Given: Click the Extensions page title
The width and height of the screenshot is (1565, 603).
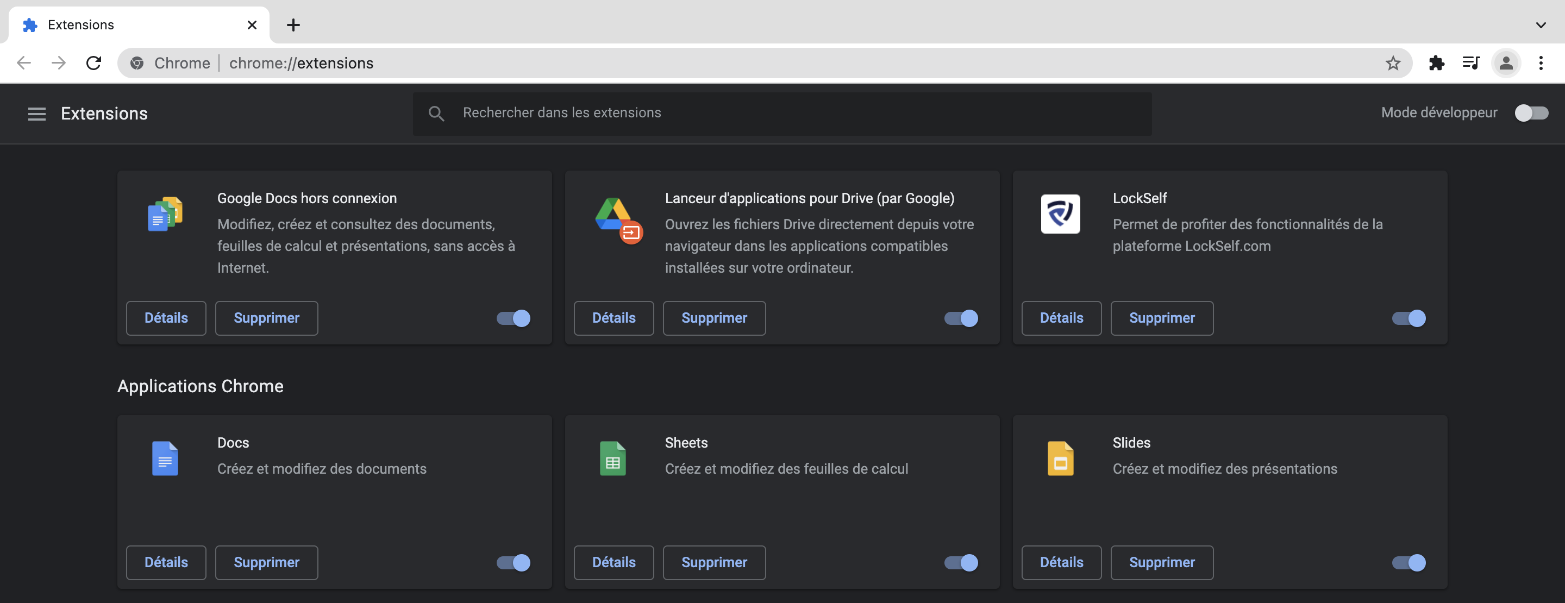Looking at the screenshot, I should [104, 114].
